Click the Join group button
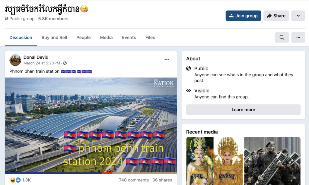 [244, 16]
